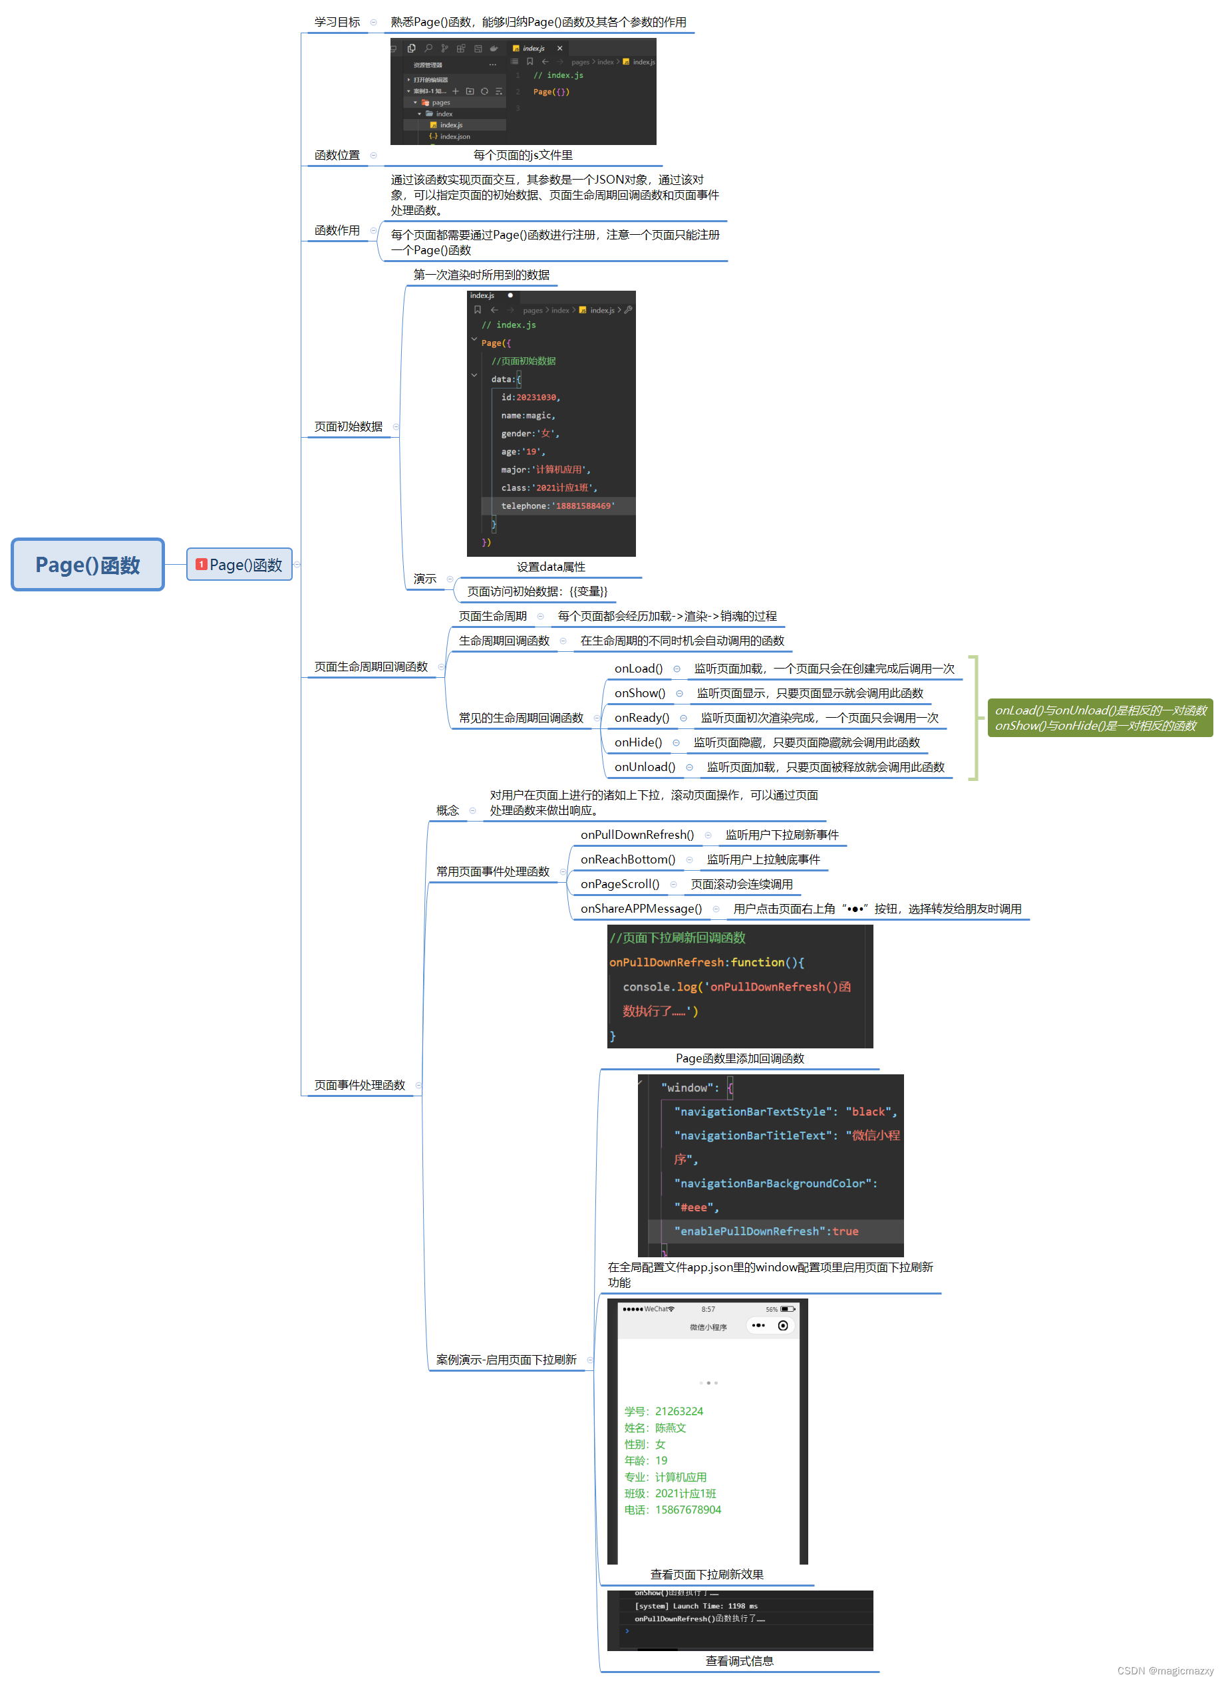This screenshot has height=1683, width=1224.
Task: Select the green onLoad()与onUnload() note box
Action: pyautogui.click(x=1101, y=718)
